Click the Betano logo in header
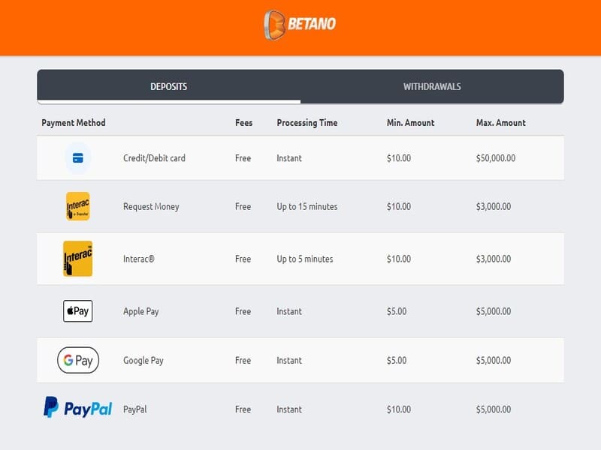 tap(300, 24)
